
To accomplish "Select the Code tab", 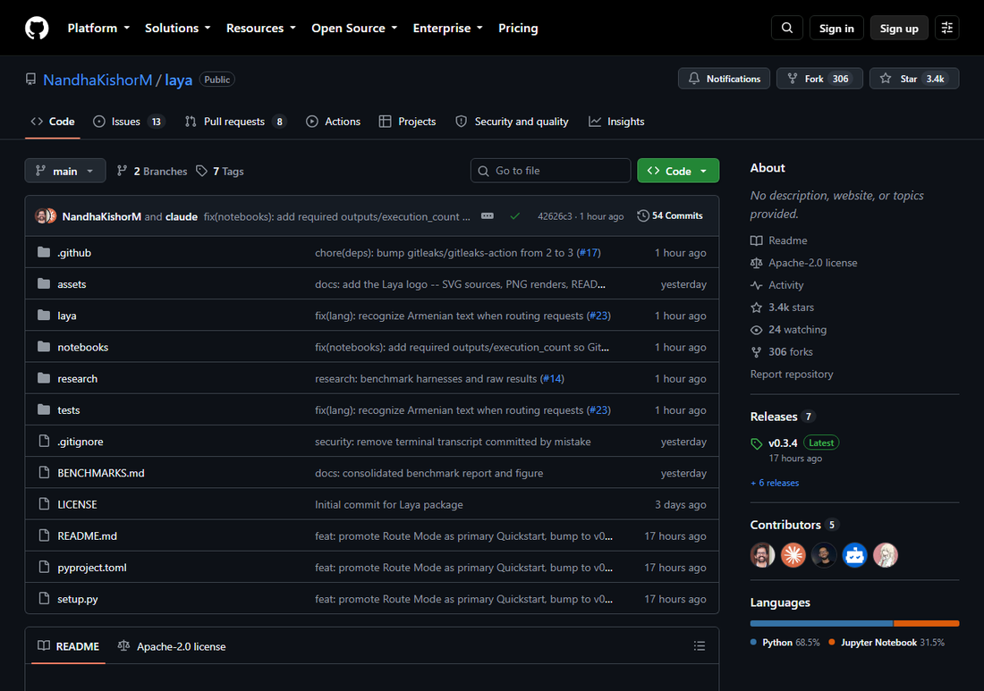I will (53, 122).
